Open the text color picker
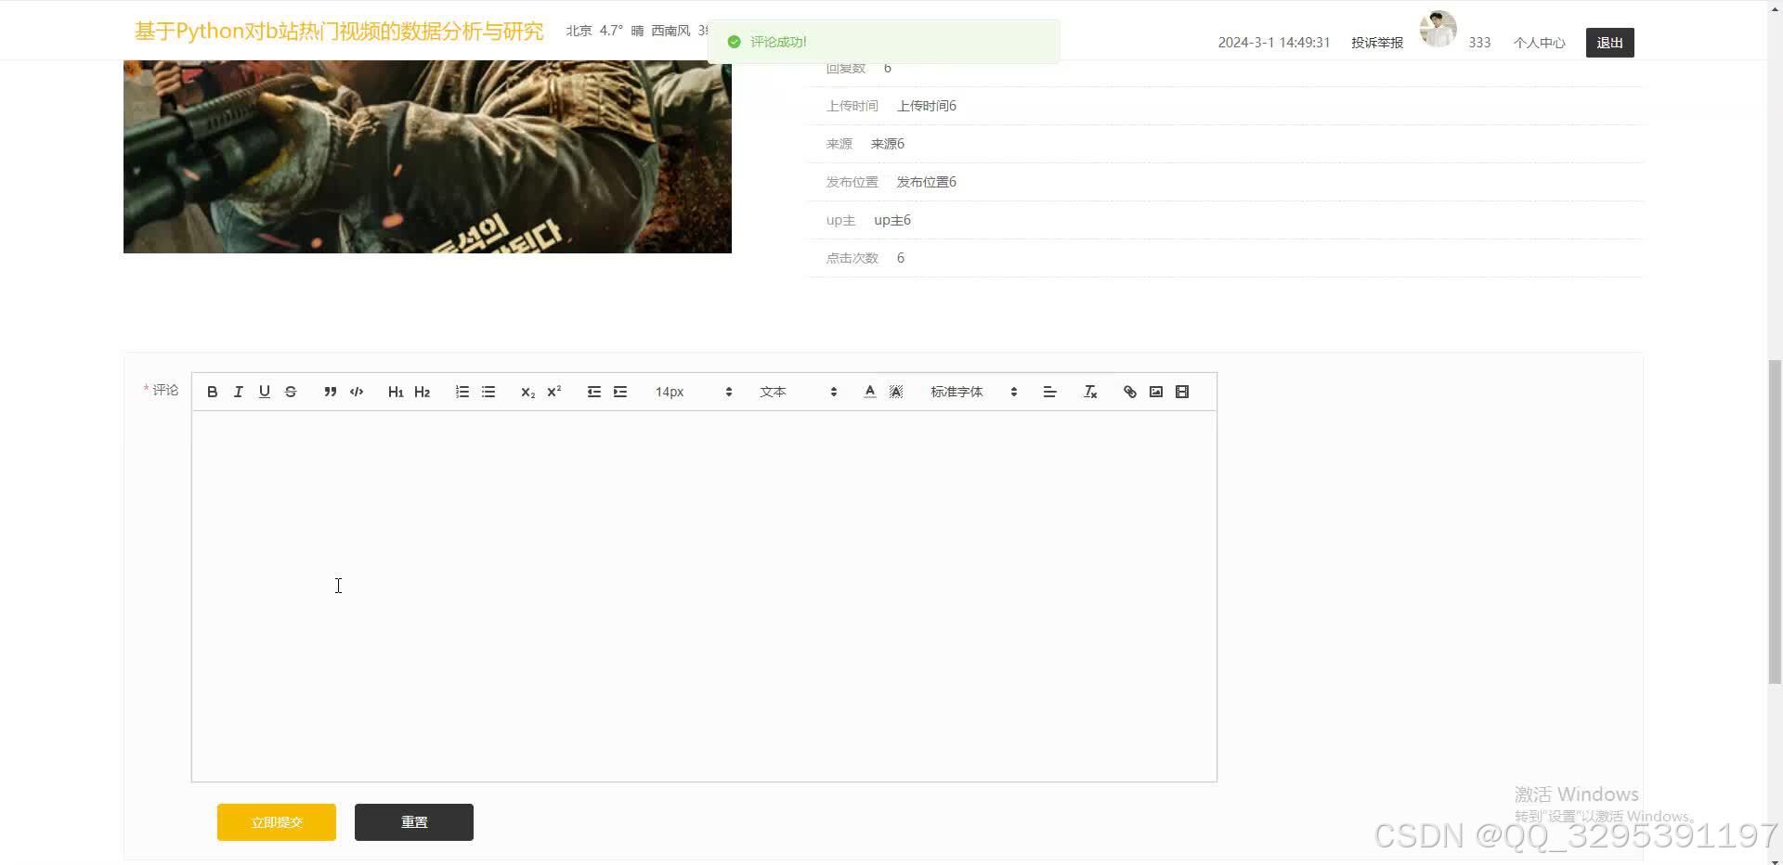This screenshot has height=865, width=1783. click(x=869, y=392)
